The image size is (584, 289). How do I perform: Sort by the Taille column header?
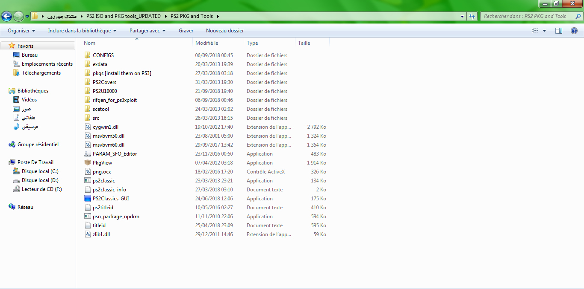[x=304, y=43]
